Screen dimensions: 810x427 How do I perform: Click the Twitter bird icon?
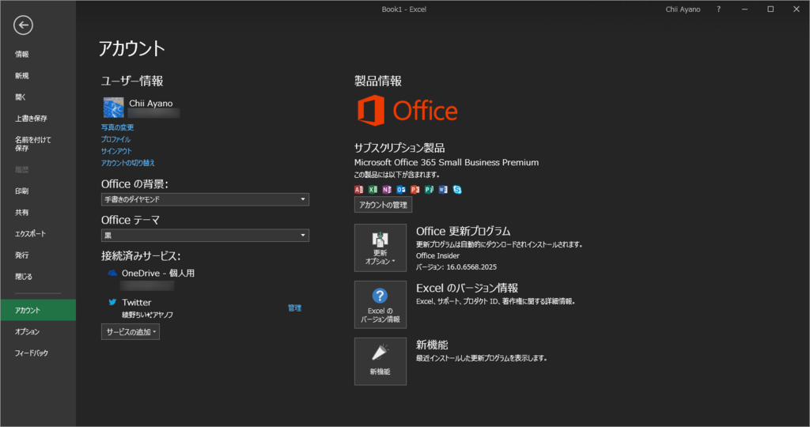pyautogui.click(x=112, y=302)
